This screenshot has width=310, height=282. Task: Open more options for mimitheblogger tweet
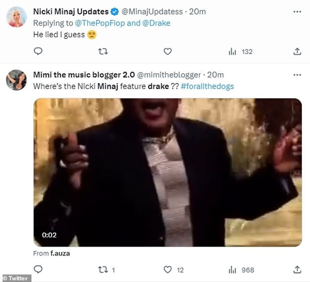click(x=297, y=75)
